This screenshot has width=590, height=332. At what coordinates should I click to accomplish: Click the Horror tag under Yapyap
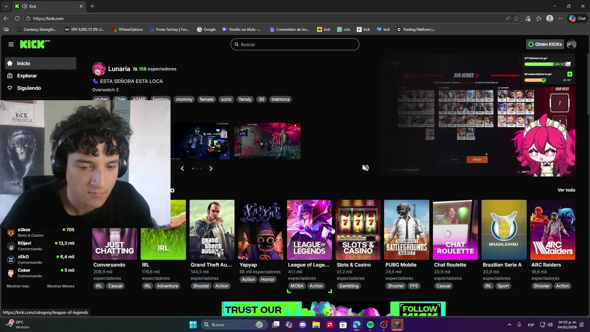pos(267,279)
